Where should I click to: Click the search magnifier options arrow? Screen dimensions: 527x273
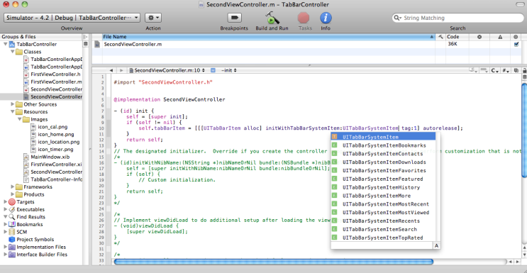point(398,18)
